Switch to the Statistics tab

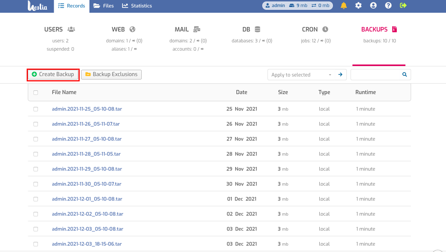[137, 6]
